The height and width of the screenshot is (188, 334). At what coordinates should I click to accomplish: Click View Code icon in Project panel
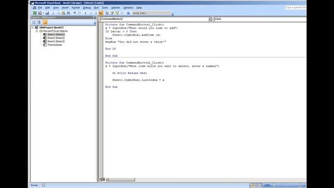pos(33,22)
